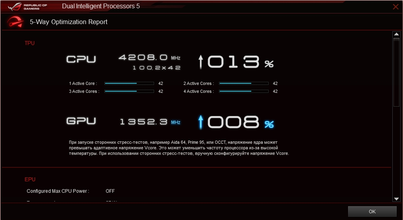Click the 3 Active Cores progress bar
Image resolution: width=403 pixels, height=220 pixels.
coord(129,91)
